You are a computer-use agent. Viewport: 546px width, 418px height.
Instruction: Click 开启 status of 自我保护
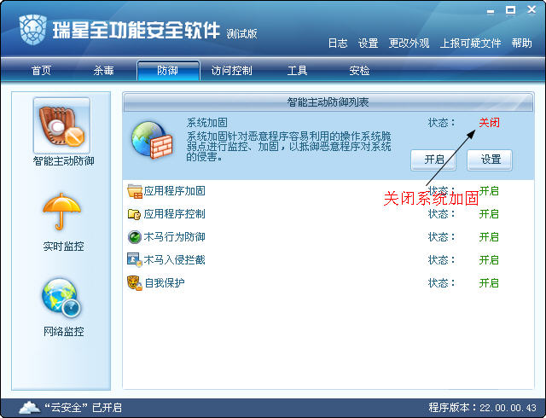489,283
